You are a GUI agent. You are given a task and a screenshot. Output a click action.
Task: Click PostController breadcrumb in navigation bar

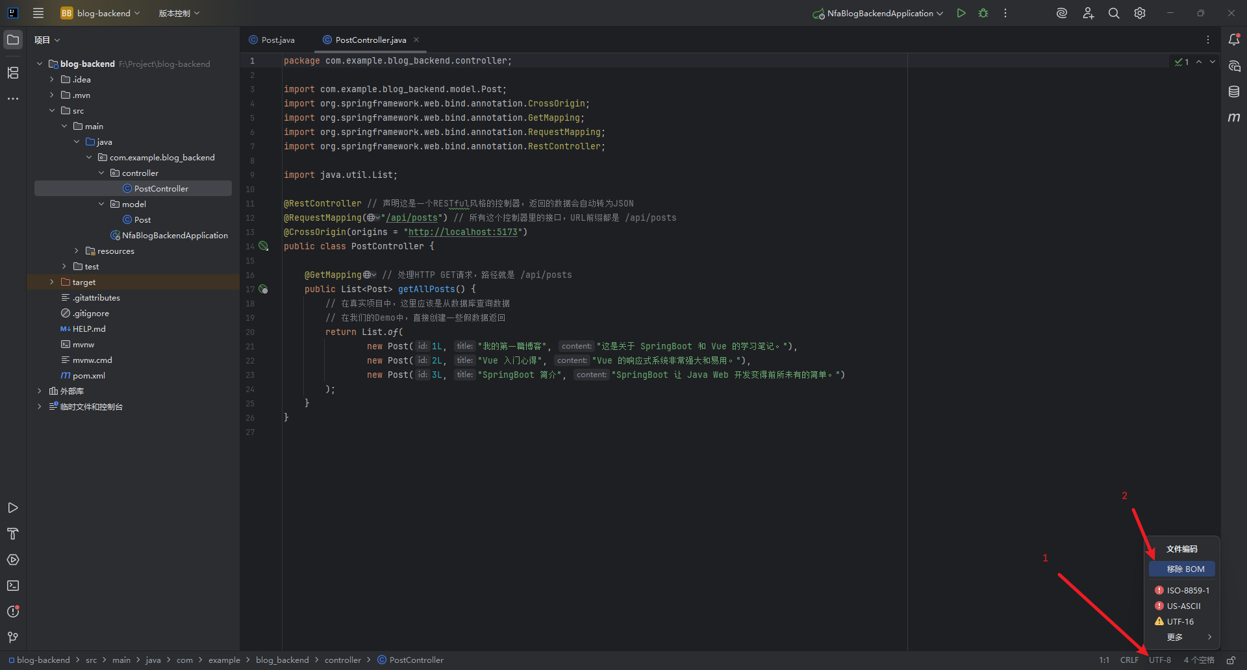pos(411,660)
